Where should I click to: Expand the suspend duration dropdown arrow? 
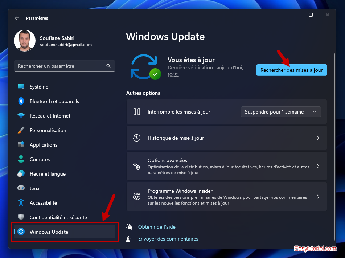(x=315, y=112)
